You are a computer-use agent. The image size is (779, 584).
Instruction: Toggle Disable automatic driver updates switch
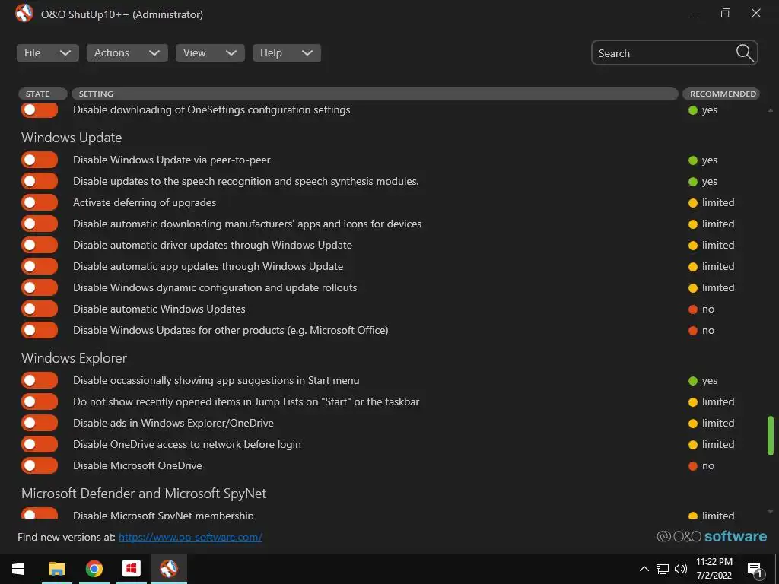[40, 245]
